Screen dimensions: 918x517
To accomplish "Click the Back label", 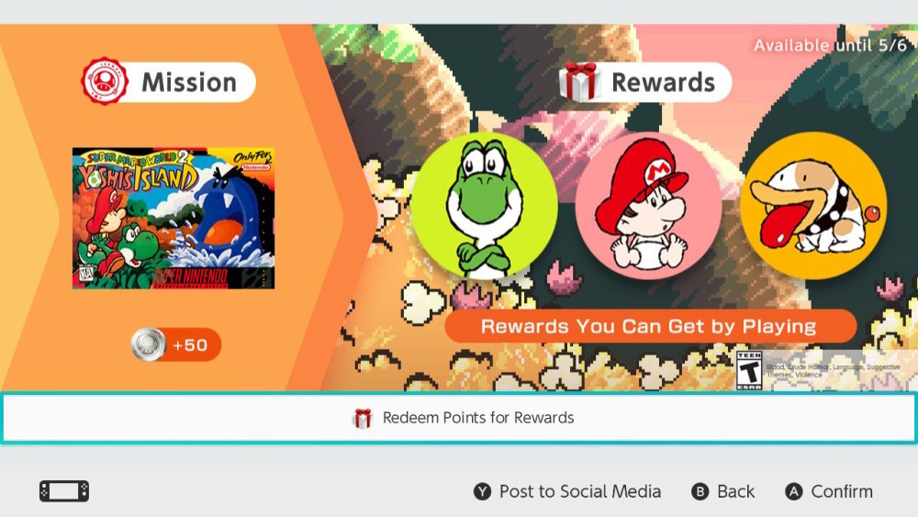I will coord(736,492).
